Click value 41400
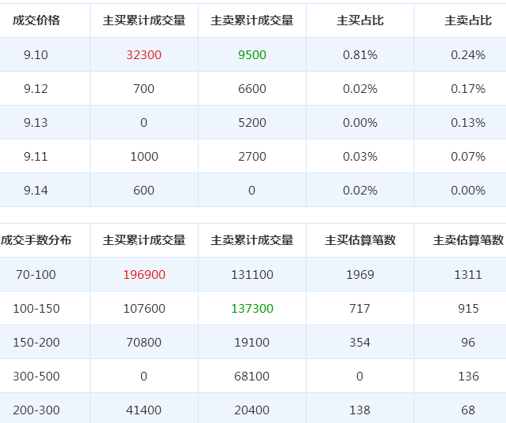 click(x=144, y=410)
